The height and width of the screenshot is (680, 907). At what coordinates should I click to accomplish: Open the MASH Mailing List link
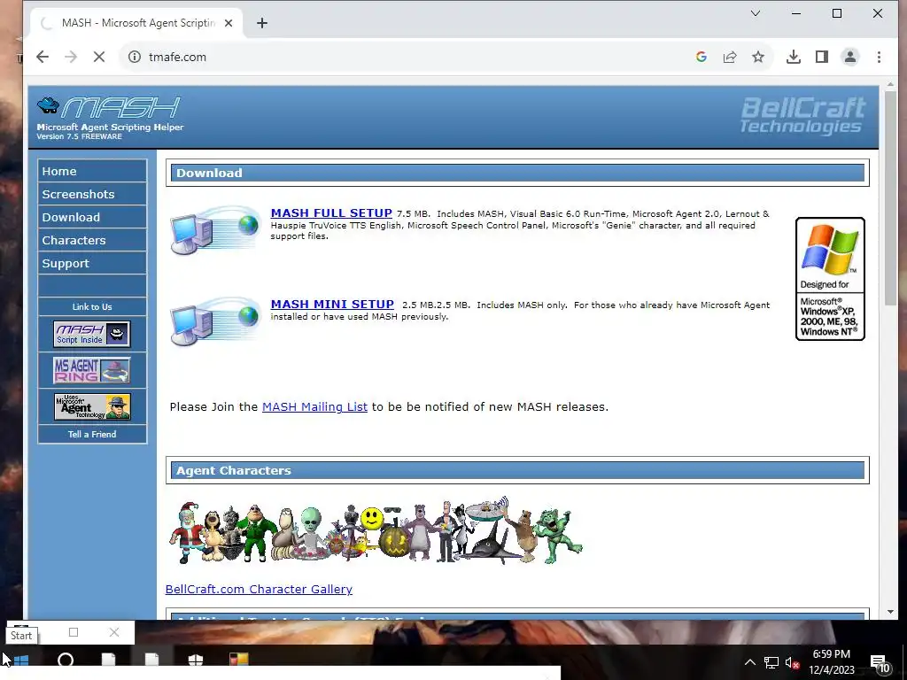click(314, 407)
